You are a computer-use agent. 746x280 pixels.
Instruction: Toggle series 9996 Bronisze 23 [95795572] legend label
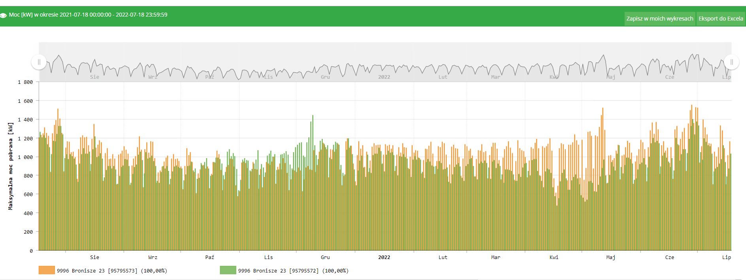293,271
